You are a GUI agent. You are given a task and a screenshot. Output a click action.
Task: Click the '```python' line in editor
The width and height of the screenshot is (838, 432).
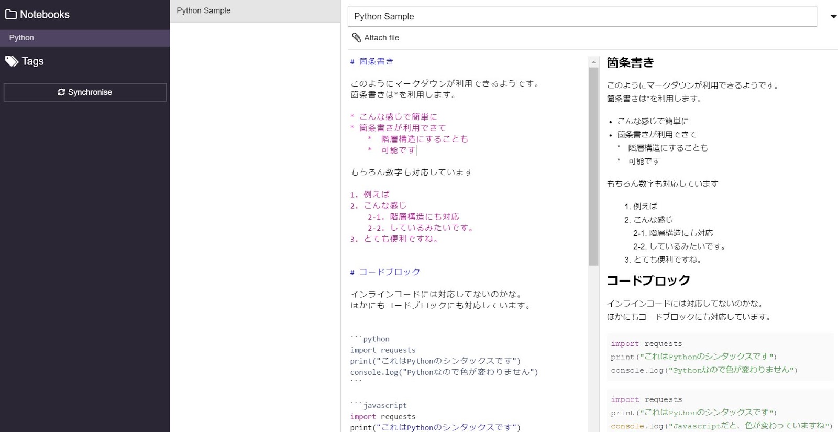pos(370,339)
